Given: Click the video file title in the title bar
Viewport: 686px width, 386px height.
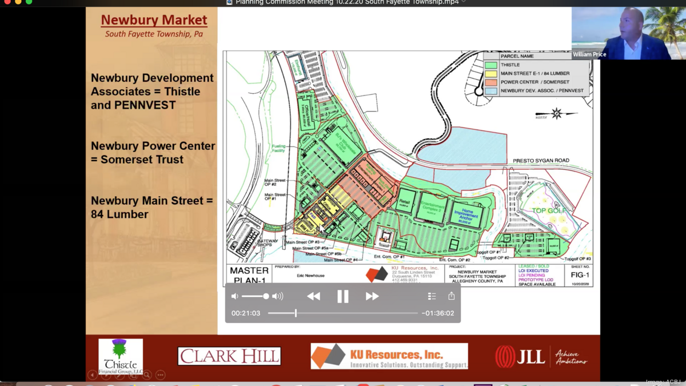Looking at the screenshot, I should 346,2.
